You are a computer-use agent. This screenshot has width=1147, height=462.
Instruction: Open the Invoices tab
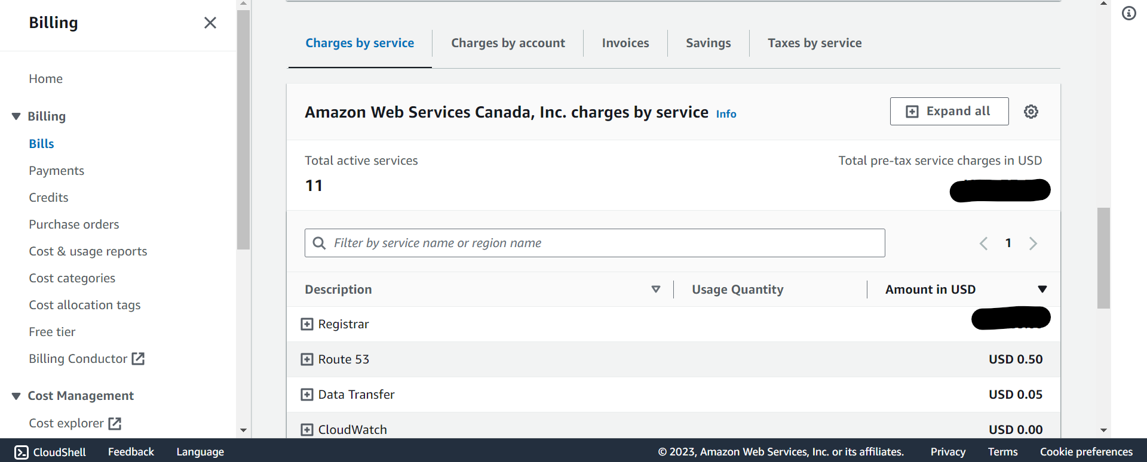click(625, 43)
